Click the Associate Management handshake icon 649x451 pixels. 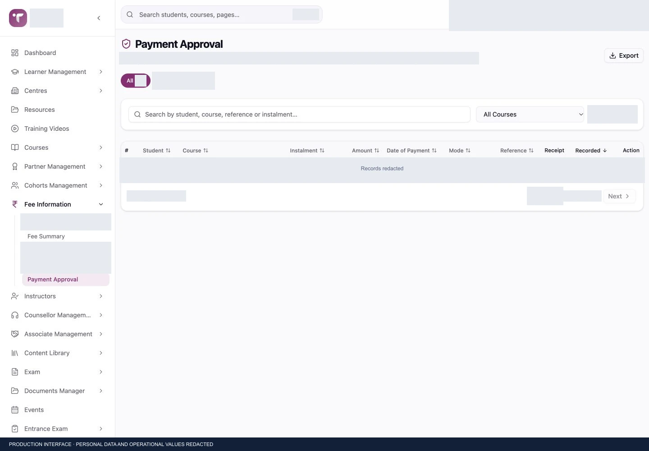(x=15, y=334)
